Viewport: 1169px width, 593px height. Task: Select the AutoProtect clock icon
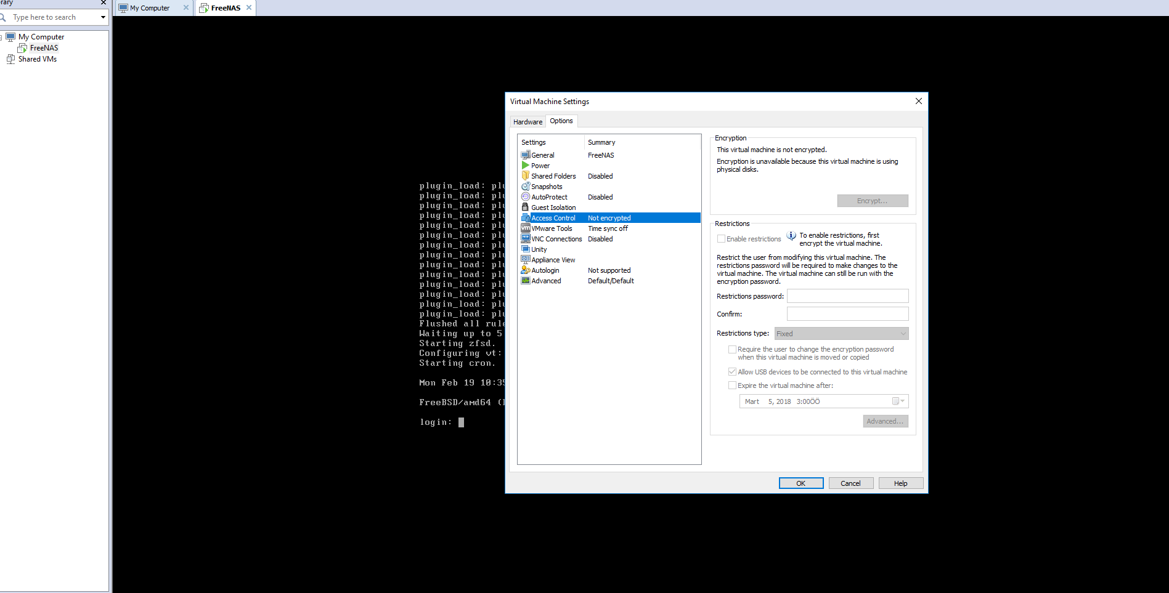pyautogui.click(x=526, y=197)
